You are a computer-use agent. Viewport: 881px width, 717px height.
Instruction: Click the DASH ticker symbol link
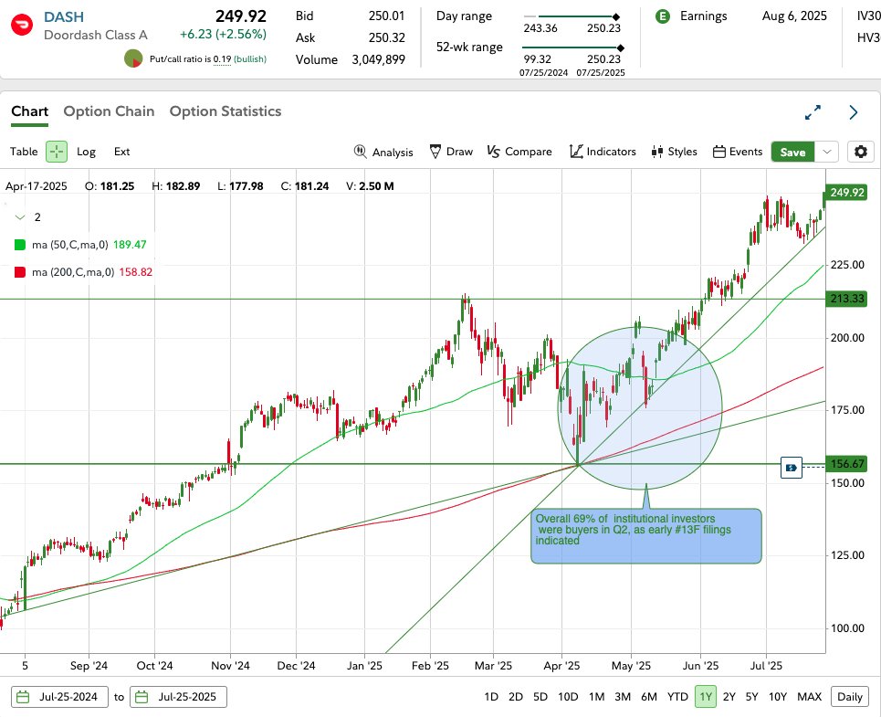(x=64, y=16)
